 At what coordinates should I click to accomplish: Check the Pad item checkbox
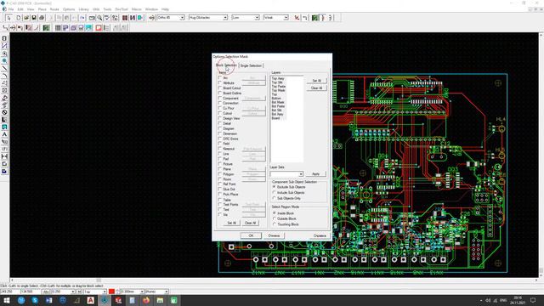coord(219,159)
